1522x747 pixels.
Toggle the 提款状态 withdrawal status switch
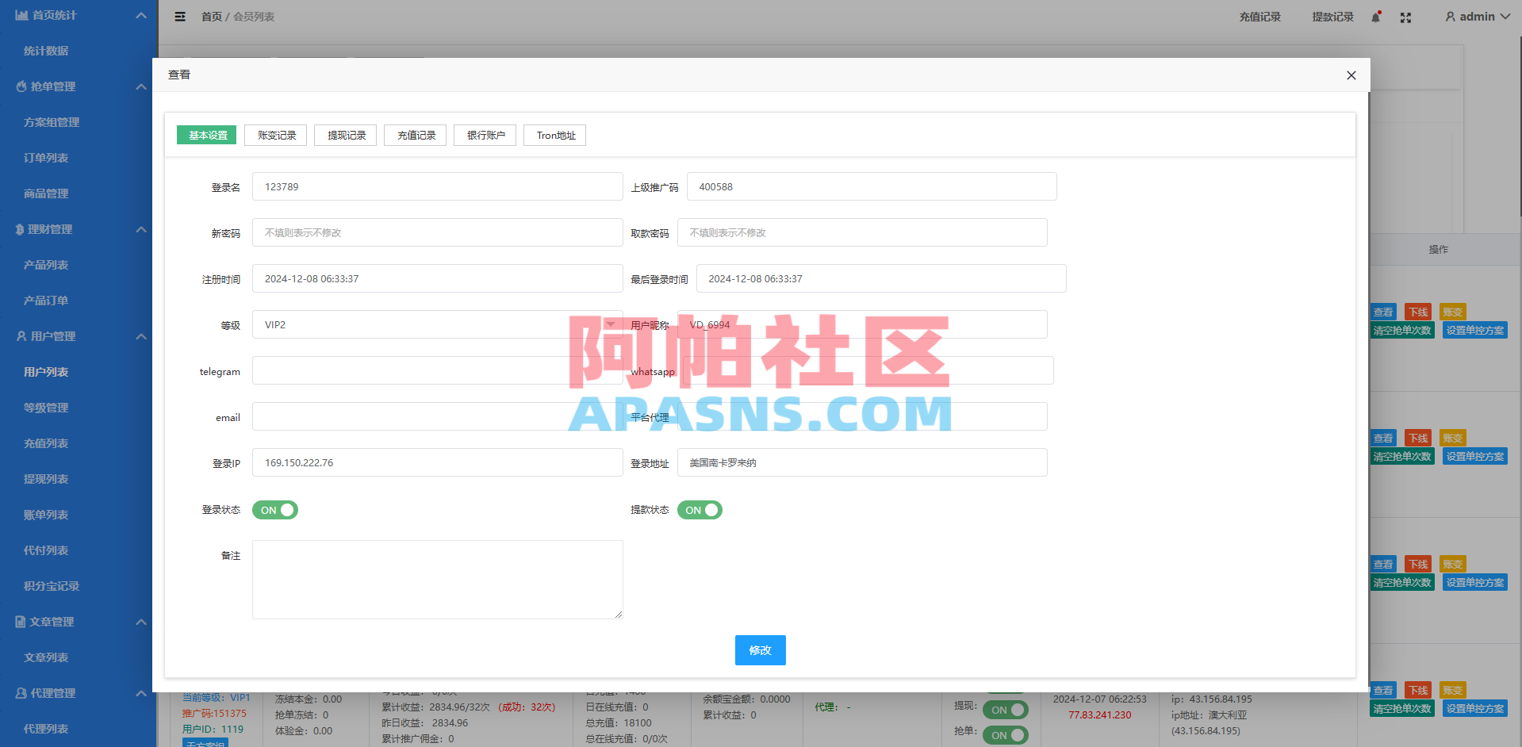pyautogui.click(x=699, y=510)
